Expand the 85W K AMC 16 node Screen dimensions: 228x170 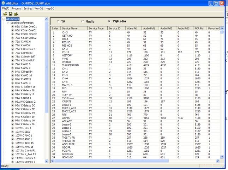tap(12, 75)
